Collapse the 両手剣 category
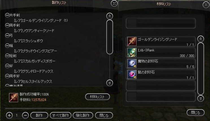The image size is (210, 121). coord(7,25)
